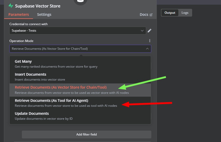Choose Retrieve Documents (As Tool for AI Agent)

tap(80, 103)
